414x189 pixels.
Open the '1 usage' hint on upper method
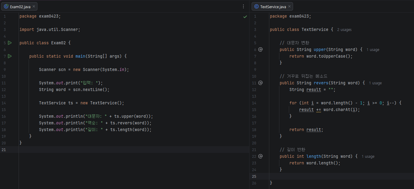pyautogui.click(x=373, y=50)
